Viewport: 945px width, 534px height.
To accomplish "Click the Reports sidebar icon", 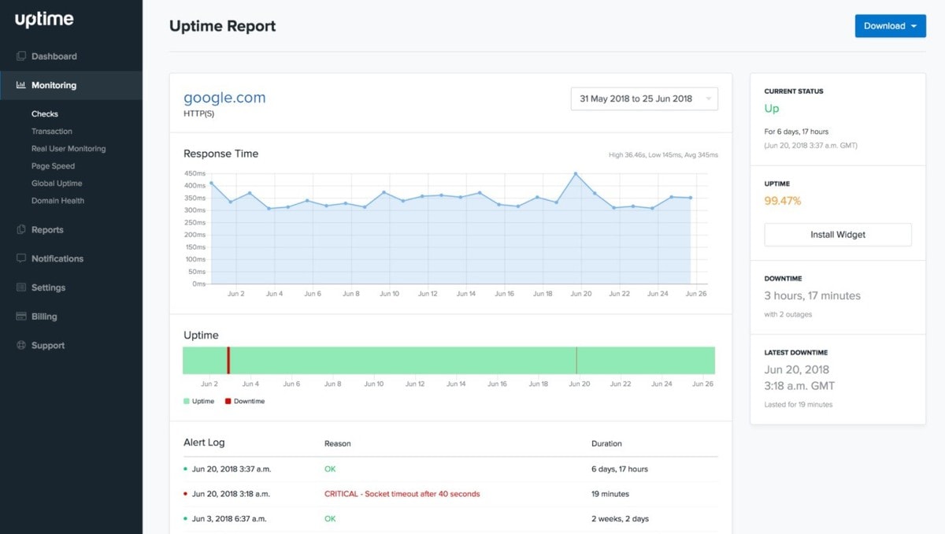I will 21,230.
